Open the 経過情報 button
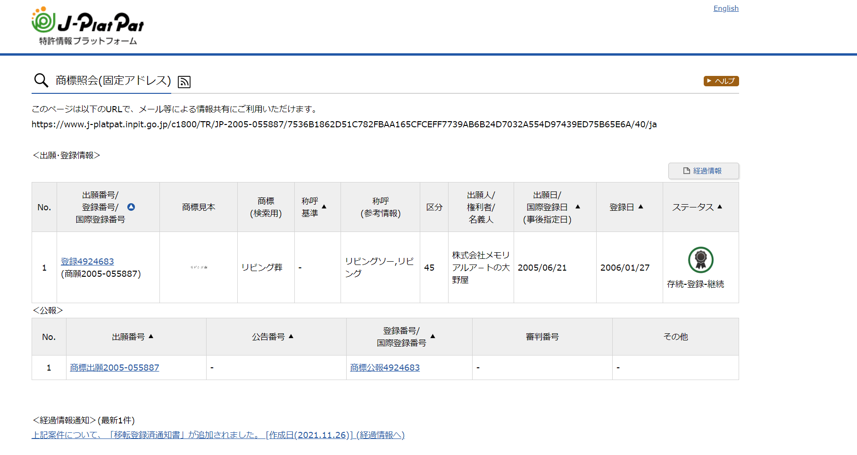 [703, 171]
